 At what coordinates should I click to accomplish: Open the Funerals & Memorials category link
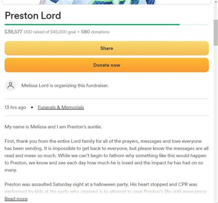click(61, 107)
